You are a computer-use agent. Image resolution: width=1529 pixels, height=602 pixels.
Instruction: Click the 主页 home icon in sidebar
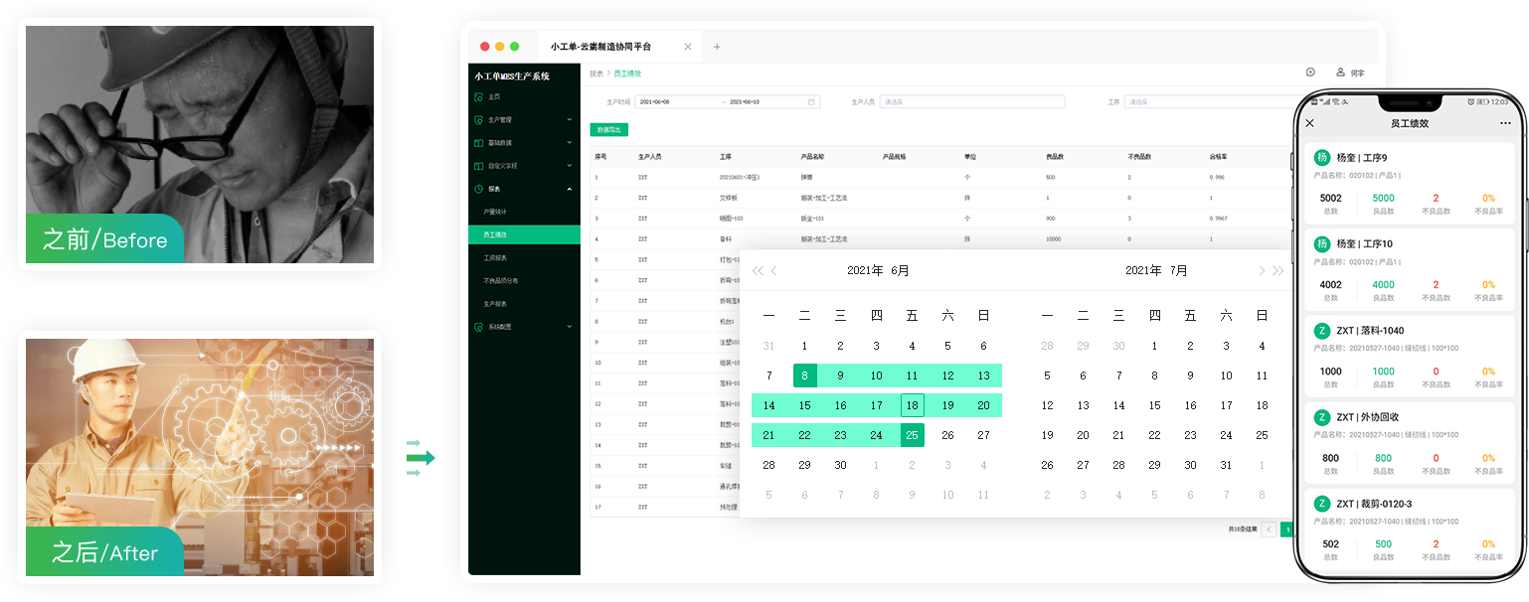coord(479,96)
